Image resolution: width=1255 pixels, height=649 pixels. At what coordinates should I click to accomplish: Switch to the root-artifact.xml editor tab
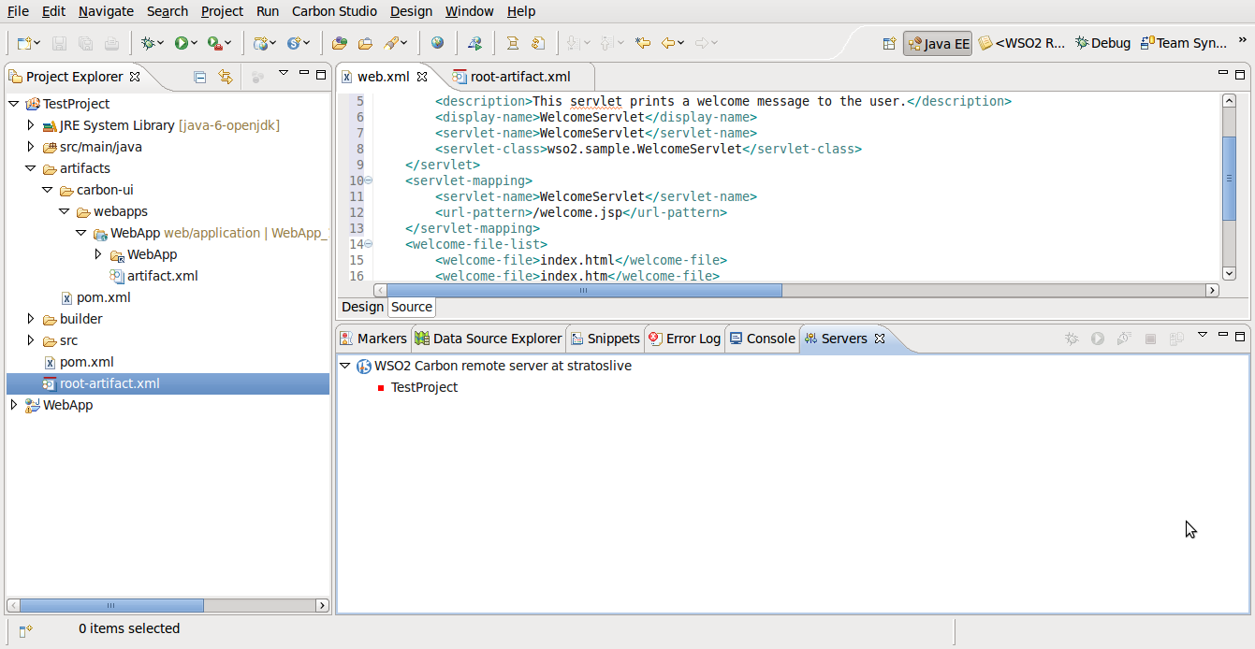[x=511, y=77]
